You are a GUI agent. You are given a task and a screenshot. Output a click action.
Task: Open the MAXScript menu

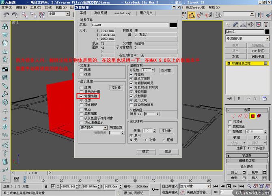(x=196, y=7)
